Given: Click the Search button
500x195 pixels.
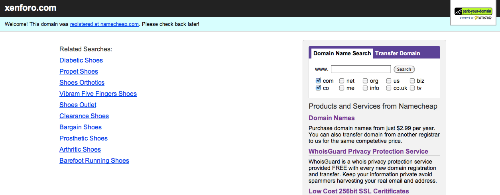Looking at the screenshot, I should coord(404,69).
